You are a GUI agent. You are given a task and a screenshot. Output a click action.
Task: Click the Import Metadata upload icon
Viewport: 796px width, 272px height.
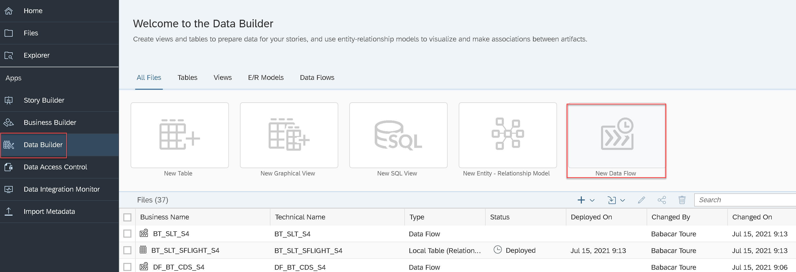point(9,212)
